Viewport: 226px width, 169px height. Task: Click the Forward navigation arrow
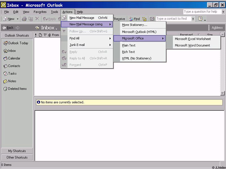pyautogui.click(x=18, y=28)
